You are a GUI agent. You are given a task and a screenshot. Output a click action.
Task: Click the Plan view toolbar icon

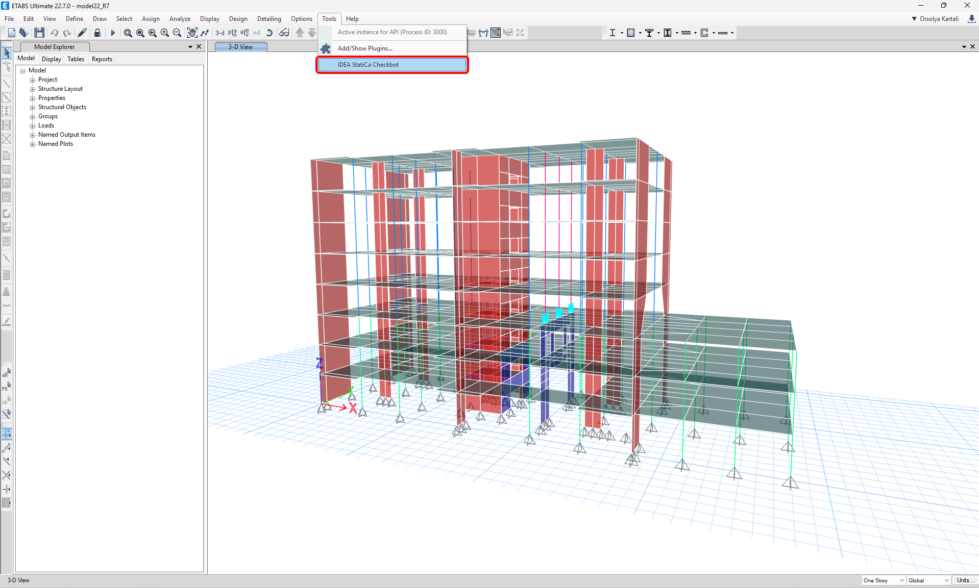click(232, 33)
